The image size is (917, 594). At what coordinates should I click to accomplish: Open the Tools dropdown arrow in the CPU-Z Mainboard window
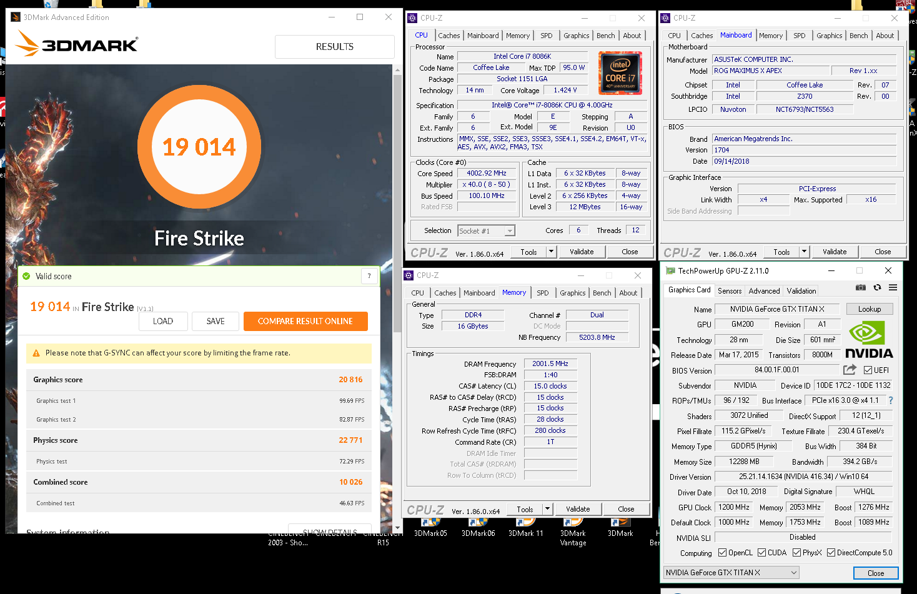coord(804,252)
